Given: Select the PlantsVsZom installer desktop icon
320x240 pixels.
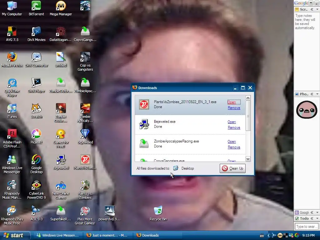Looking at the screenshot, I should [85, 162].
